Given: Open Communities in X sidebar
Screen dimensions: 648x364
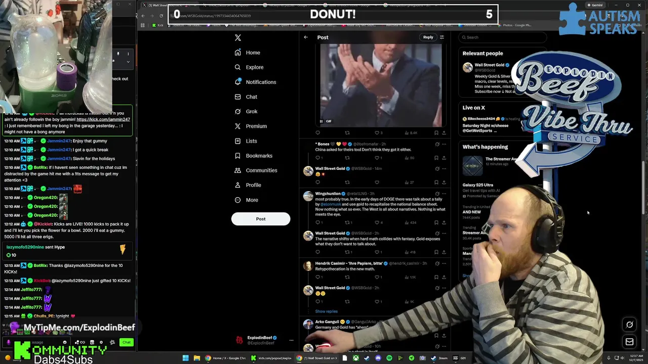Looking at the screenshot, I should [256, 170].
